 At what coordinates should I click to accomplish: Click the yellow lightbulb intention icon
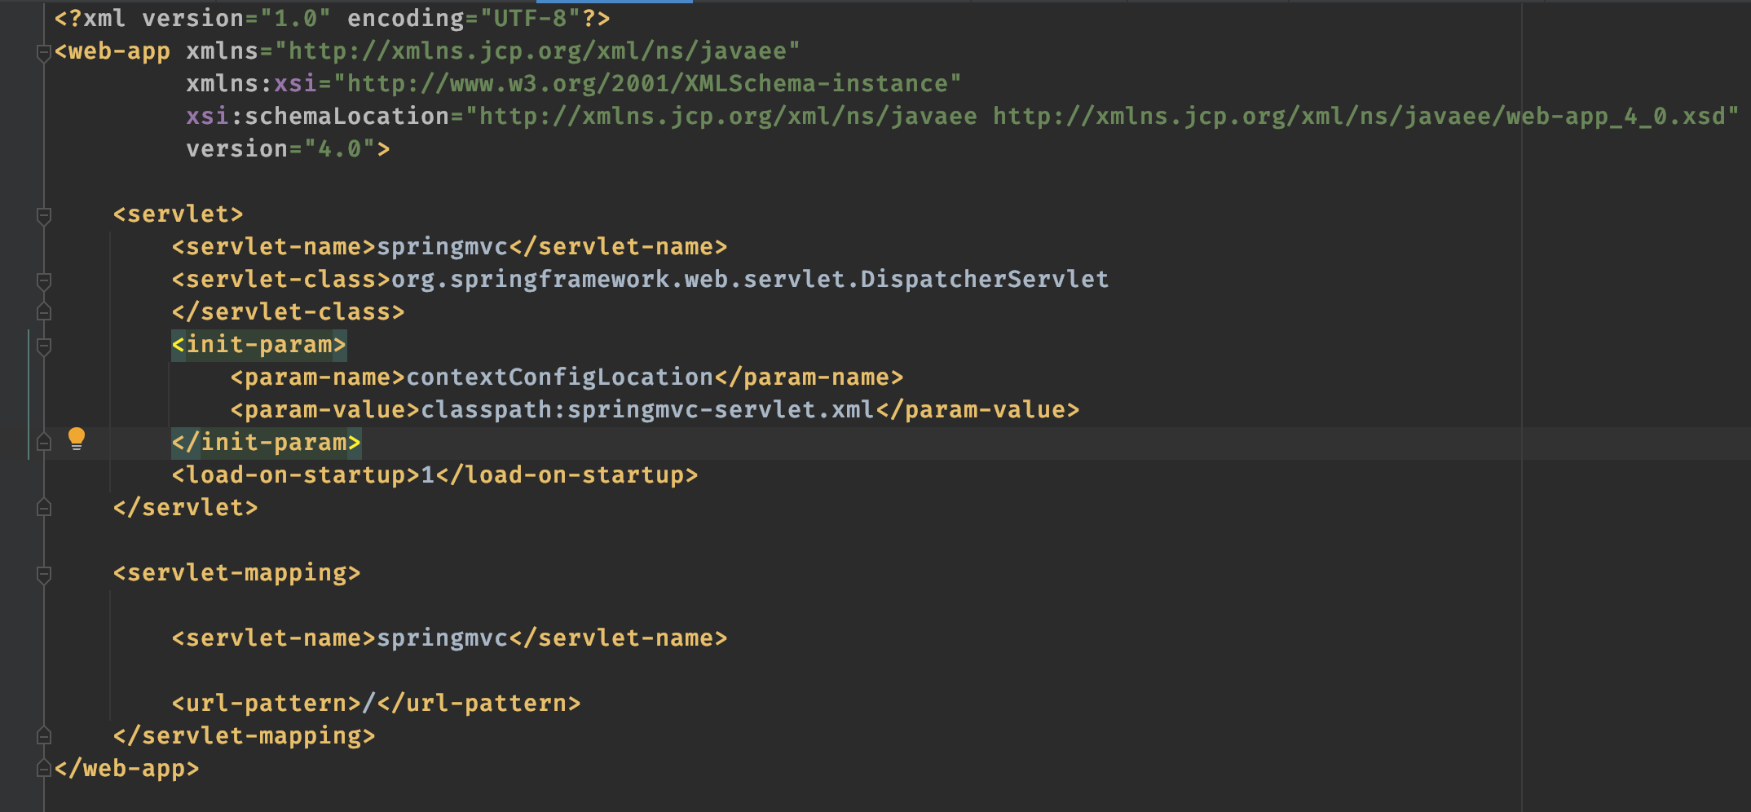tap(77, 439)
